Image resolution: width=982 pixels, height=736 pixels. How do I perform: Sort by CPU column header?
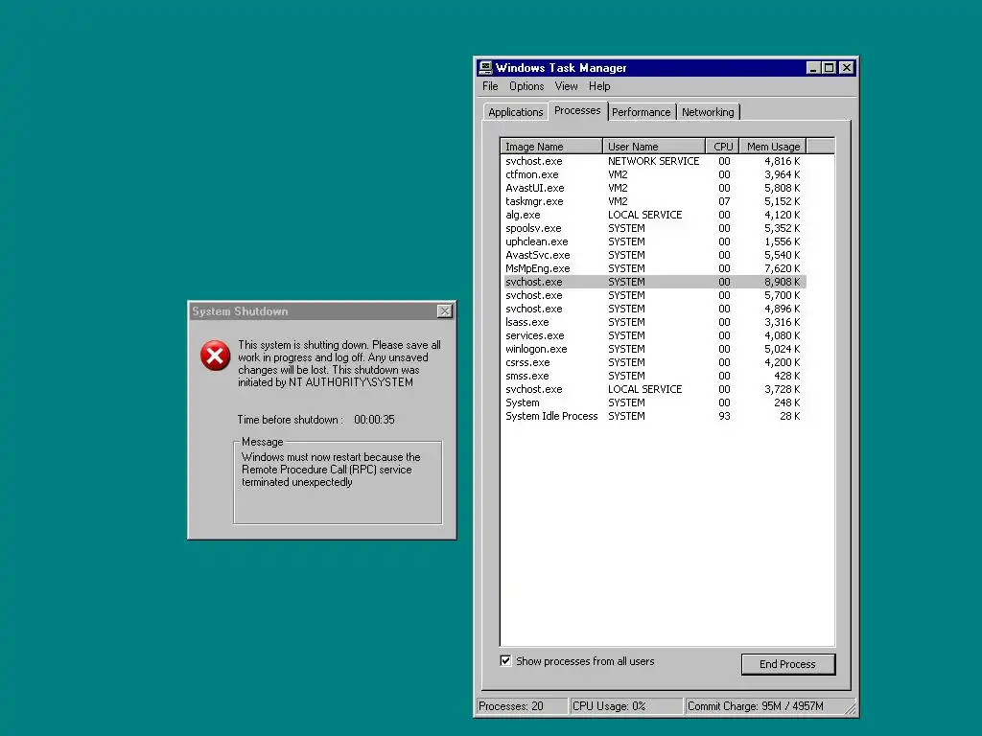pyautogui.click(x=723, y=147)
